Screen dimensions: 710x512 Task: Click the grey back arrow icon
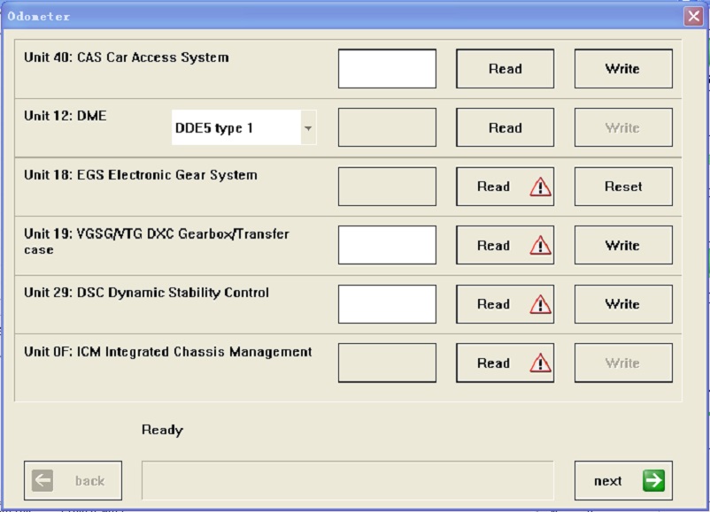42,480
